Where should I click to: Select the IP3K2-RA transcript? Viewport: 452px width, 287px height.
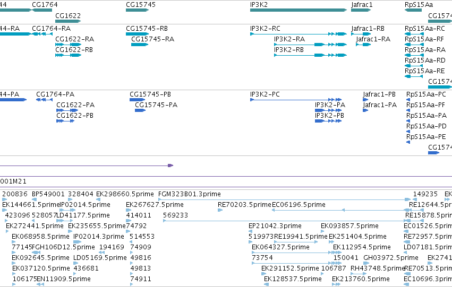click(311, 45)
